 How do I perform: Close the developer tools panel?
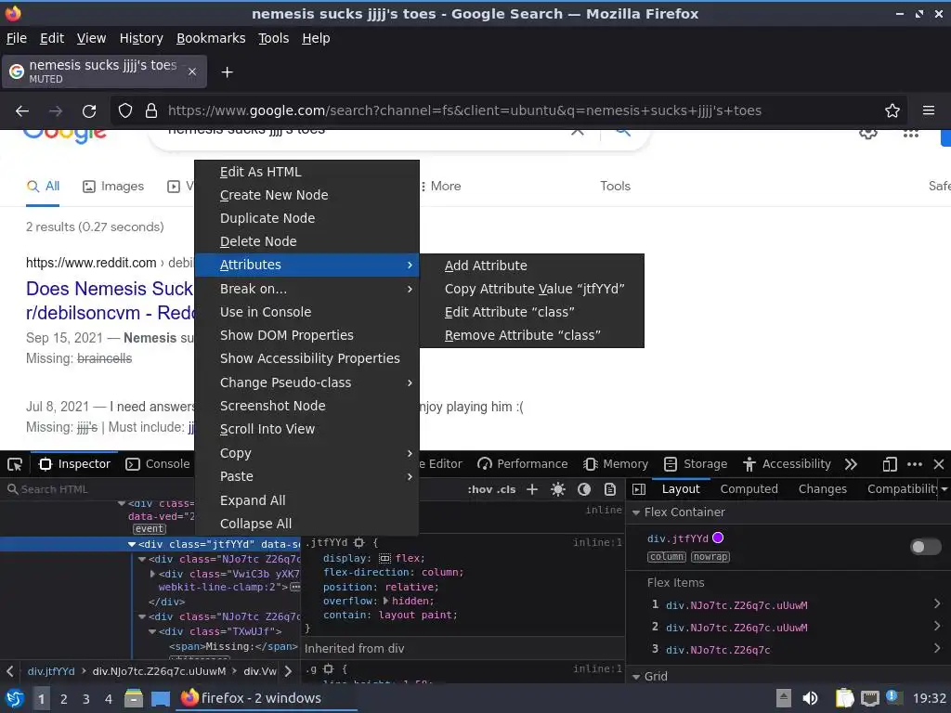pyautogui.click(x=939, y=464)
